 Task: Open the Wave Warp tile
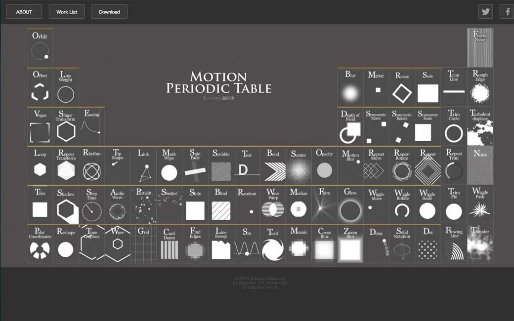click(273, 204)
